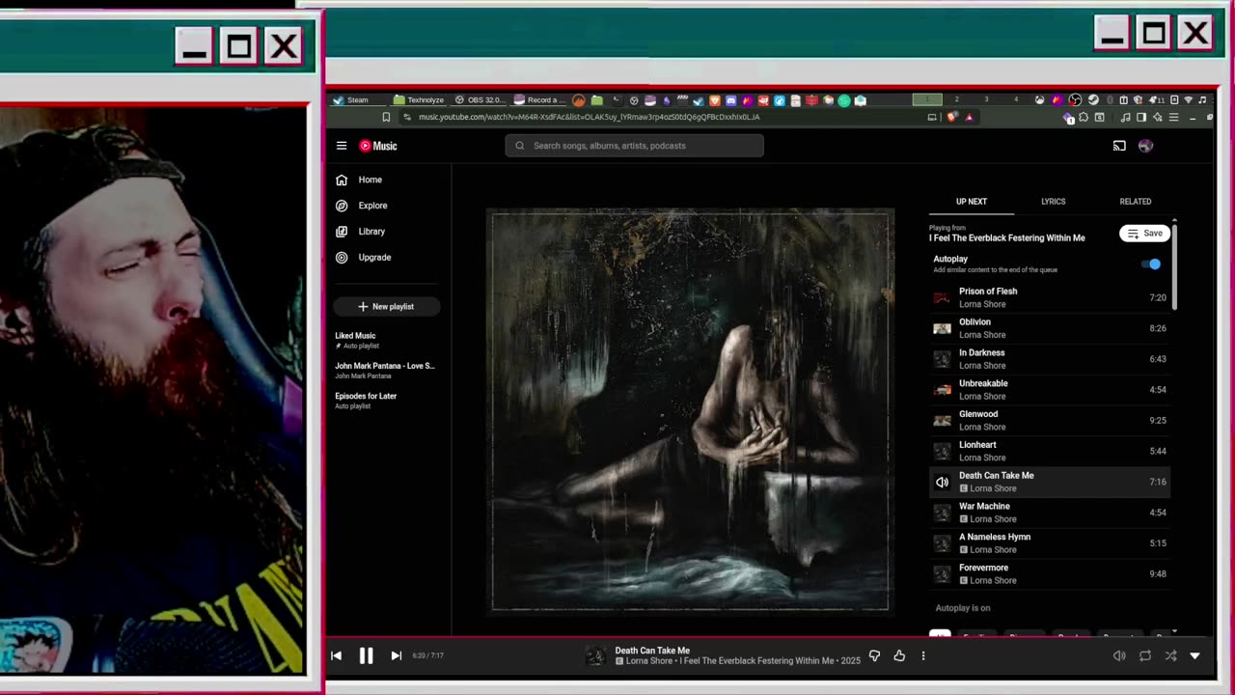Save the queue to a playlist

[1144, 234]
